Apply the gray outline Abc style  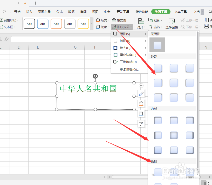[x=70, y=24]
